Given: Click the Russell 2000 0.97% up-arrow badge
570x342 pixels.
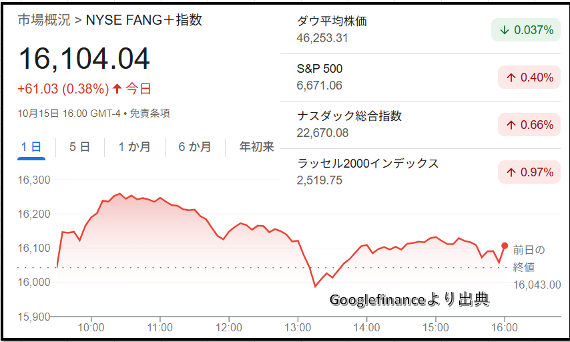Looking at the screenshot, I should pos(529,172).
